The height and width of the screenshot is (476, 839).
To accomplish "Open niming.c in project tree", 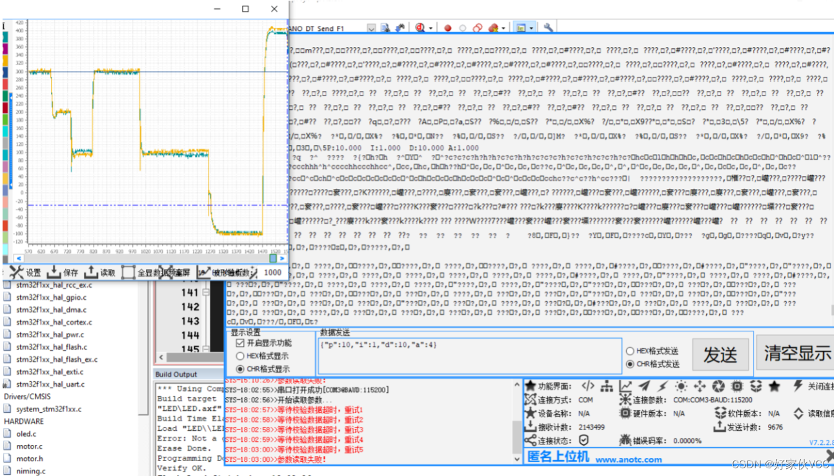I will point(31,471).
